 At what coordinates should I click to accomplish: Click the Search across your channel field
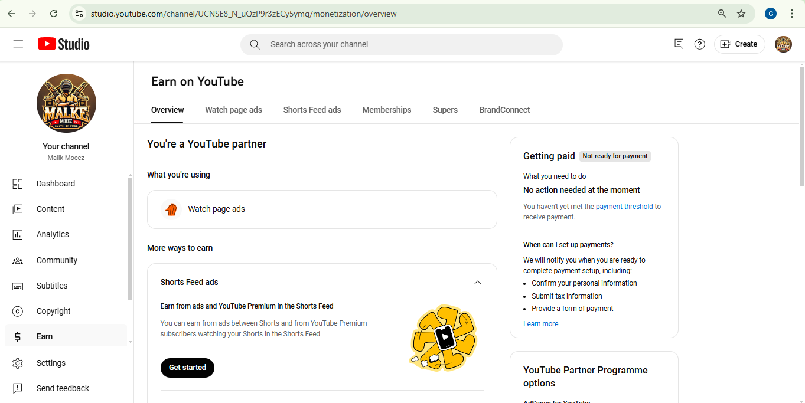[402, 44]
